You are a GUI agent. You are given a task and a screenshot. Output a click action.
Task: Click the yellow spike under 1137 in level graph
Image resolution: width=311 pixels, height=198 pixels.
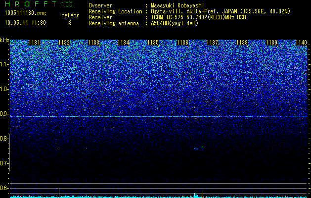[x=202, y=195]
